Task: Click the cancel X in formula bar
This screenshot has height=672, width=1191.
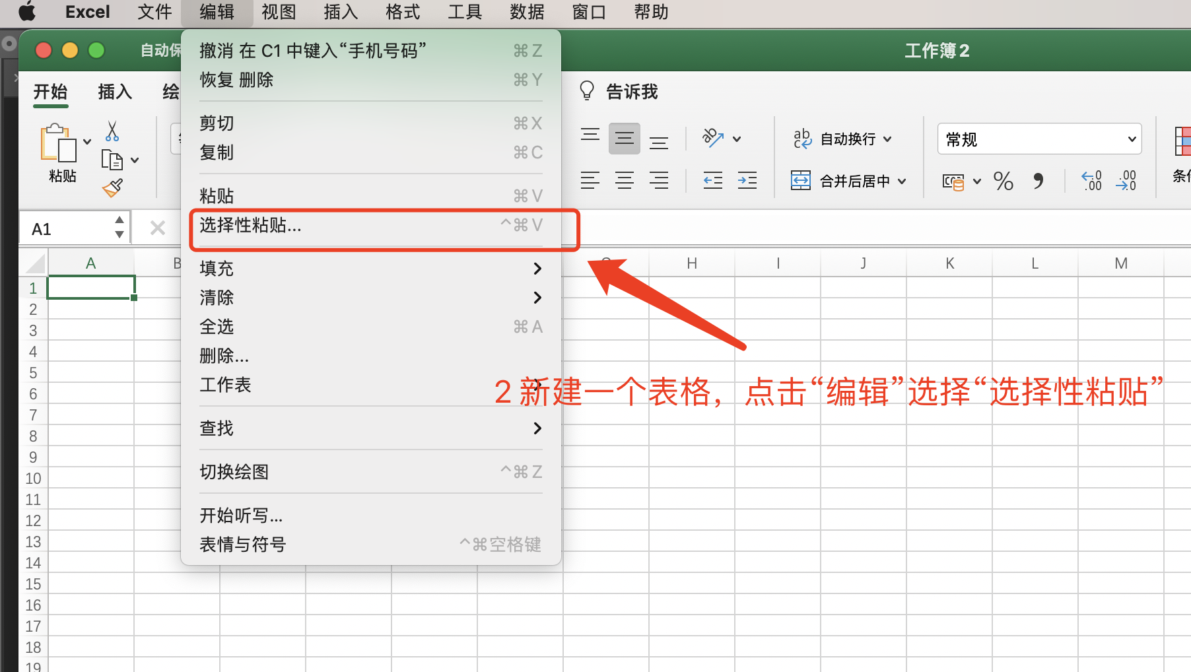Action: pos(158,228)
